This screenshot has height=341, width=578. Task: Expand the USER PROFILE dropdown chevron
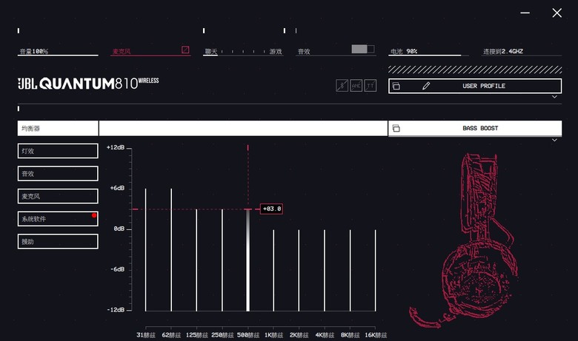[554, 97]
